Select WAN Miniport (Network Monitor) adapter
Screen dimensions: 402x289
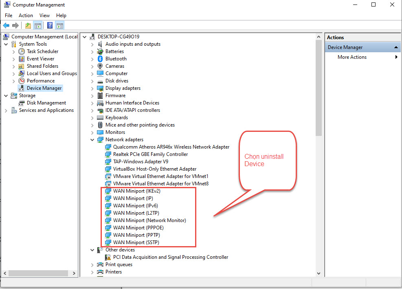[149, 220]
